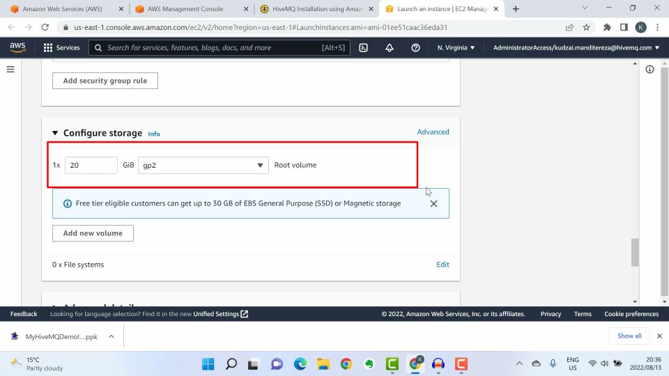Open the info panel icon at right
This screenshot has width=669, height=376.
tap(649, 69)
